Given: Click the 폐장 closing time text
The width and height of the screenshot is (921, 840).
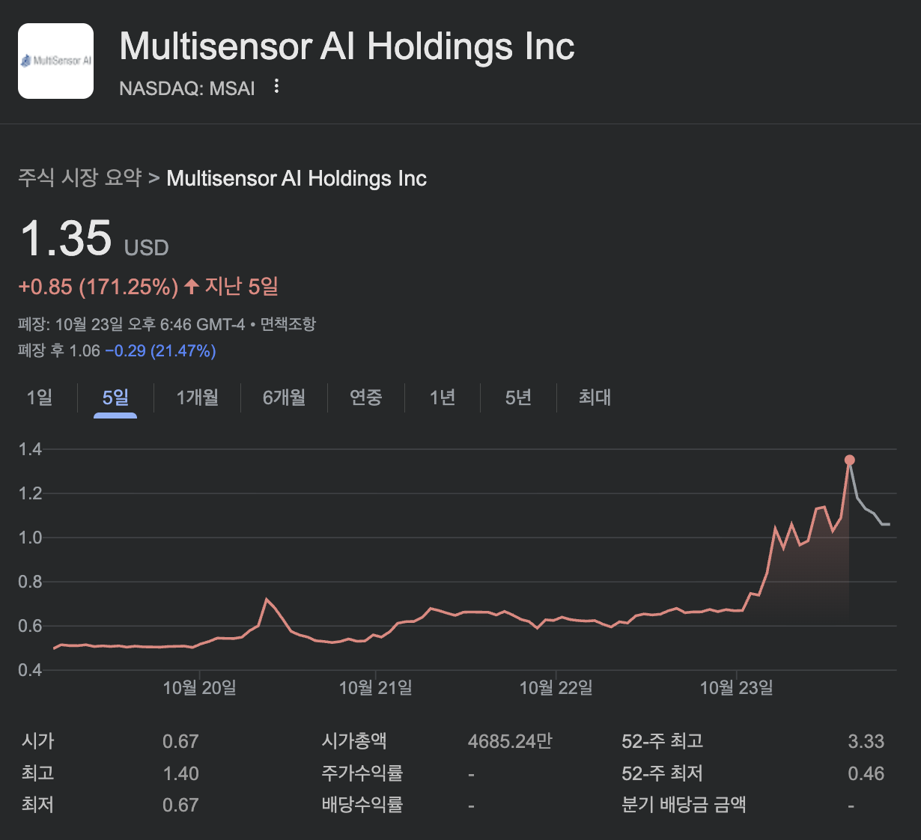Looking at the screenshot, I should (x=132, y=324).
